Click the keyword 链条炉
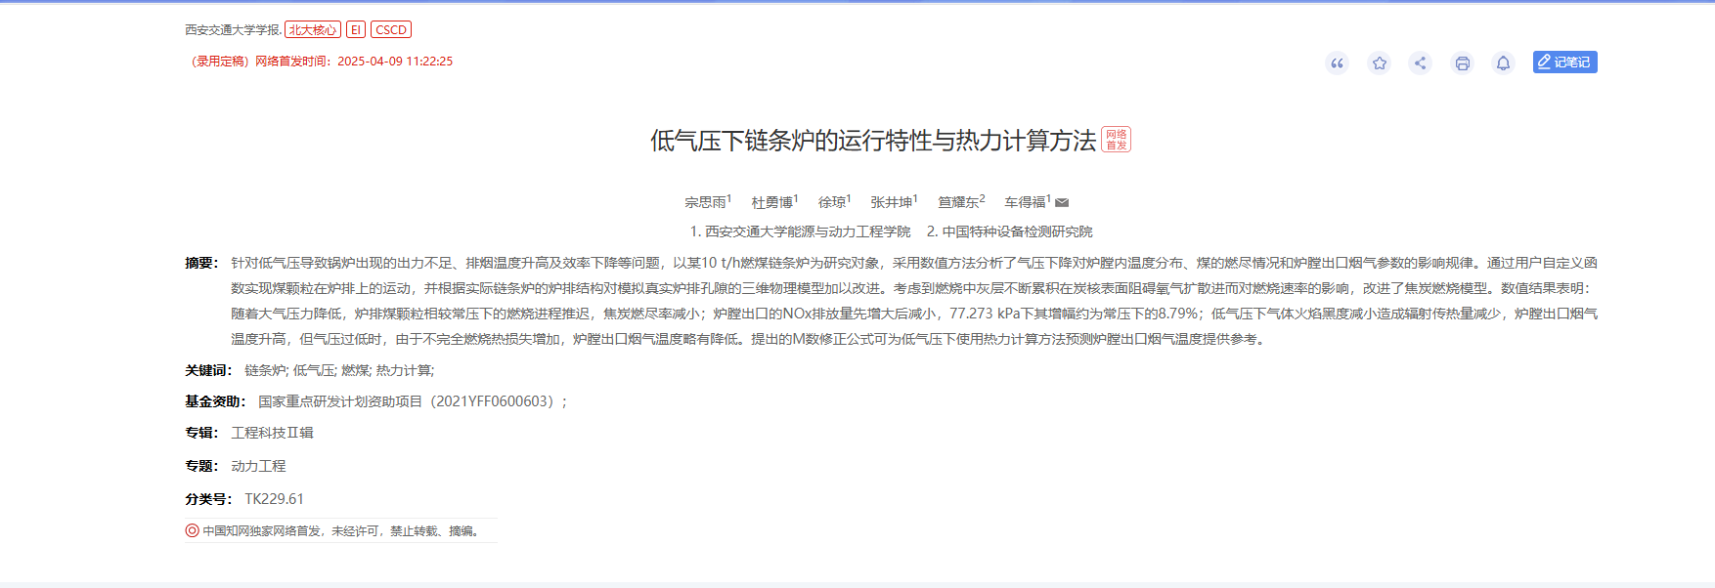This screenshot has height=588, width=1715. [x=265, y=371]
